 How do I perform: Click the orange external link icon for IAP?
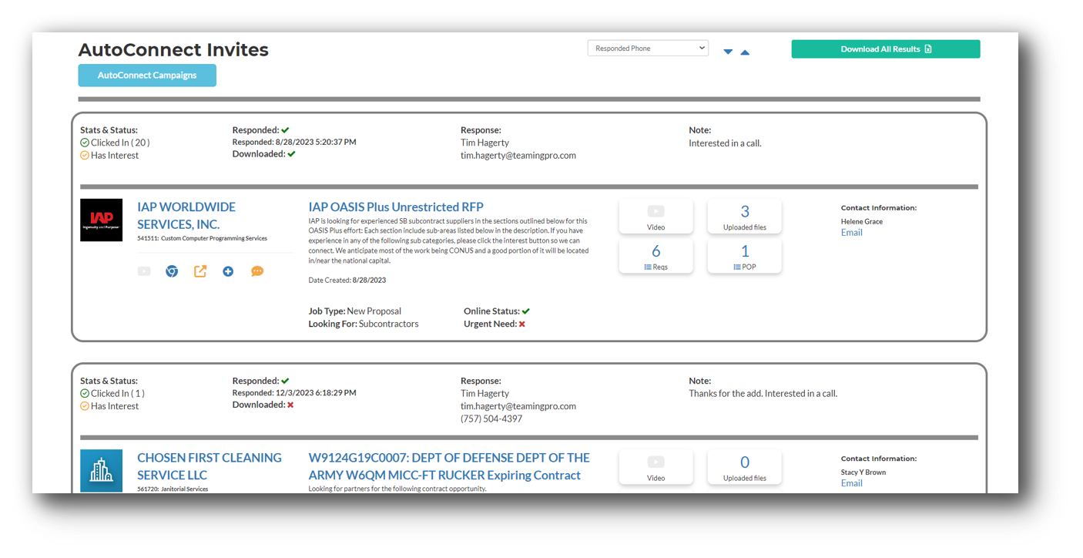[200, 271]
